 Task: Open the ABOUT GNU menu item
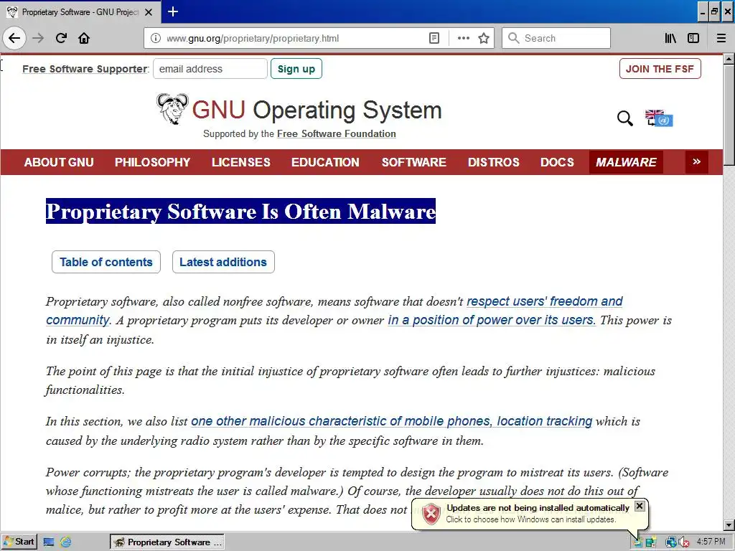[x=59, y=162]
